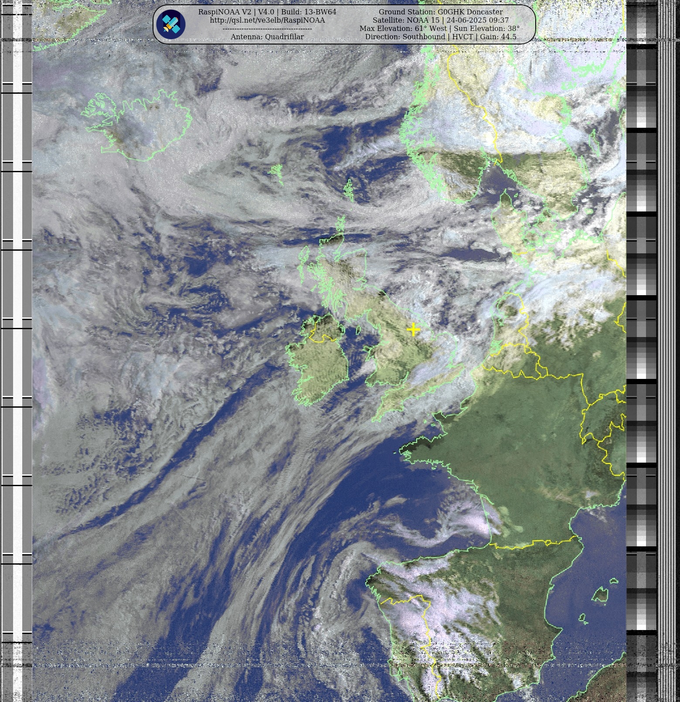Select the 'Max Elevation: 61° West | Sun Elevation: 38°' line
Screen dimensions: 680x702
point(439,28)
